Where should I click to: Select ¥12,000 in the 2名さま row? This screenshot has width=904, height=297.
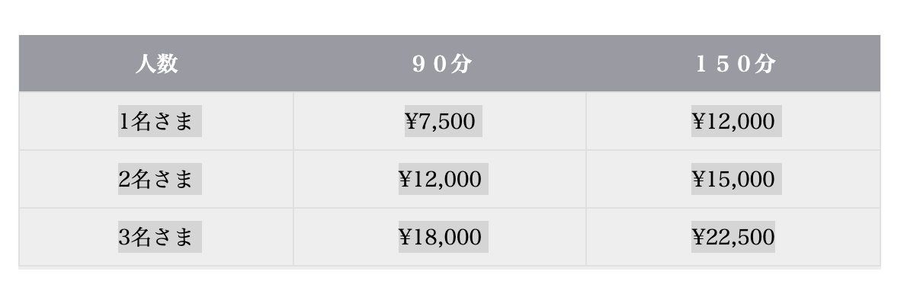tap(443, 179)
